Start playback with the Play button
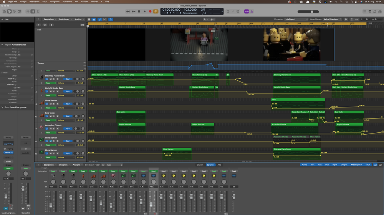384x215 pixels. (144, 11)
